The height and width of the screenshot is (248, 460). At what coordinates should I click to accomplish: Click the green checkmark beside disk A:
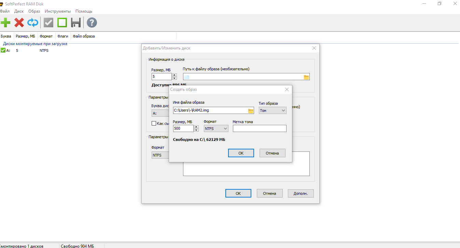click(3, 50)
